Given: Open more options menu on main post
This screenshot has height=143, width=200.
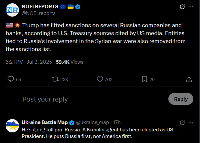Looking at the screenshot, I should pos(191,7).
